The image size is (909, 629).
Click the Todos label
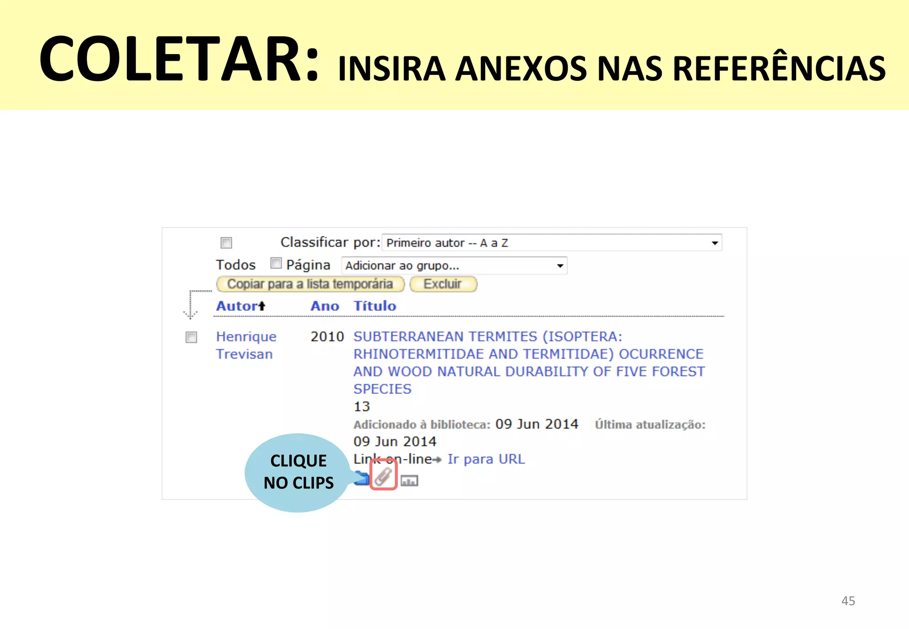236,265
